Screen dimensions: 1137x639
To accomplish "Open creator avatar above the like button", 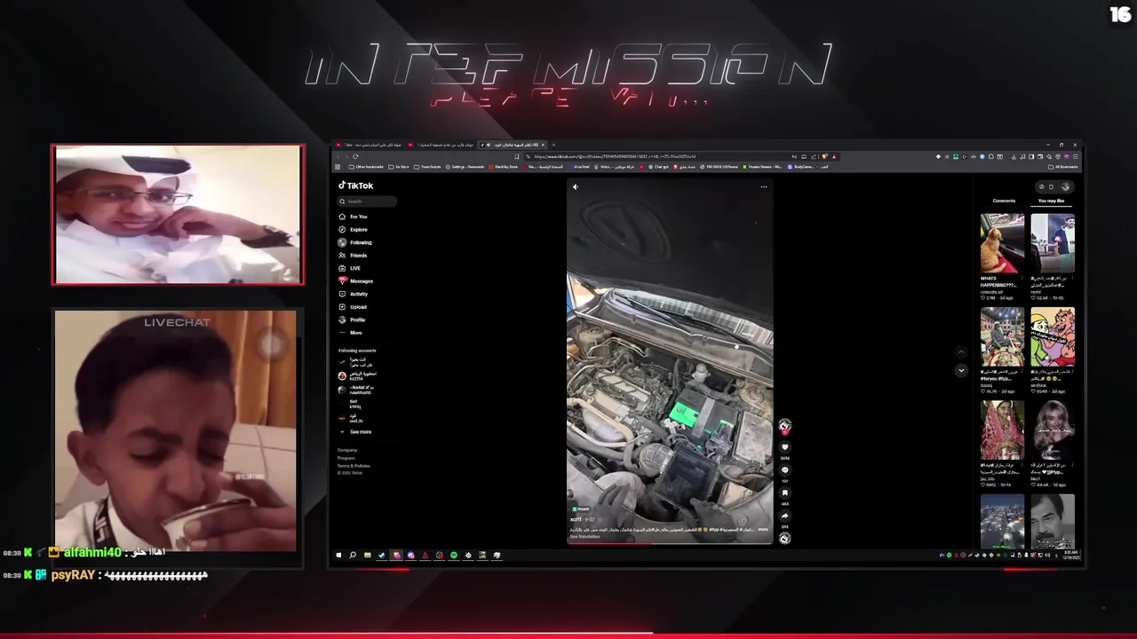I will [784, 426].
